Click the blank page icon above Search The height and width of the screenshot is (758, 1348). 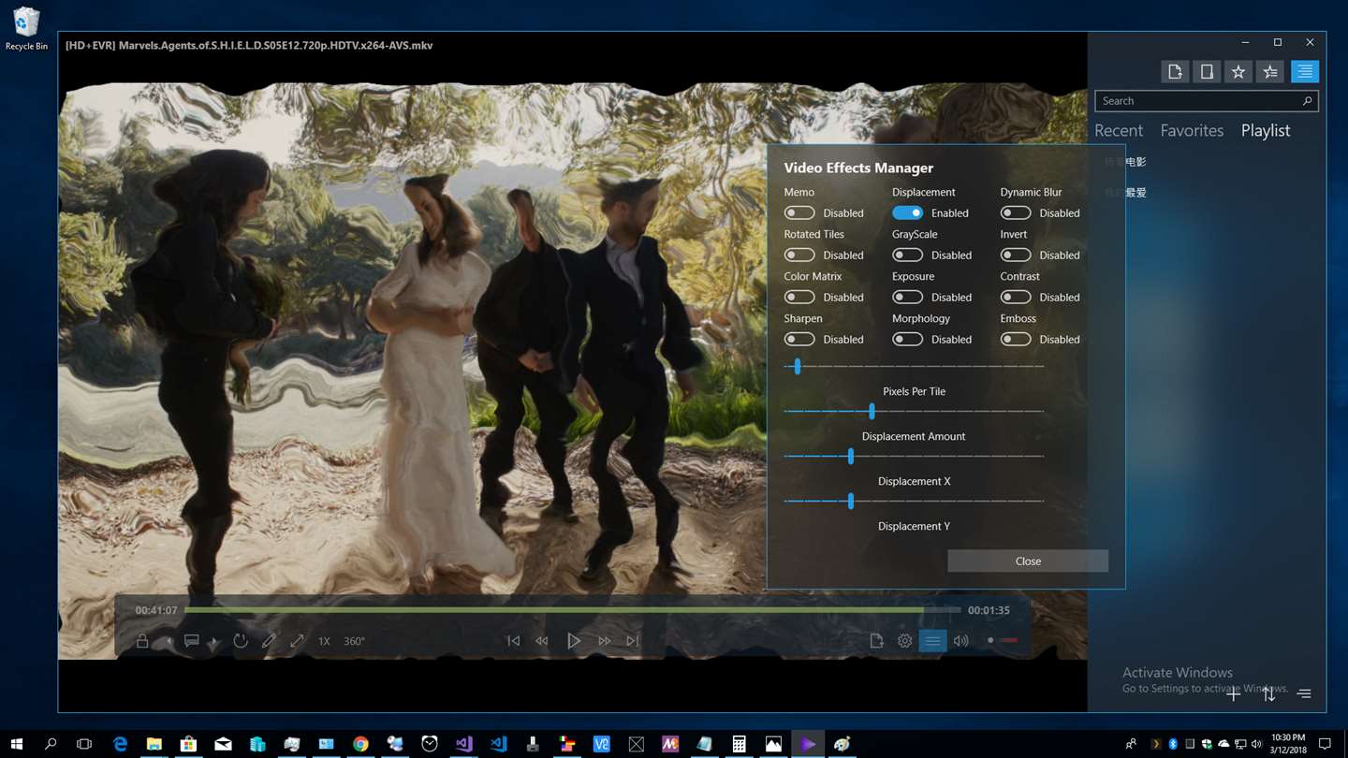click(1207, 71)
